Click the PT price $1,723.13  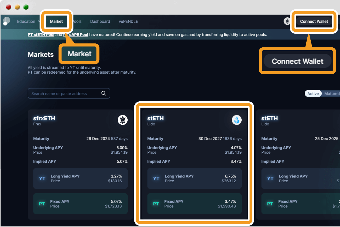click(x=113, y=206)
